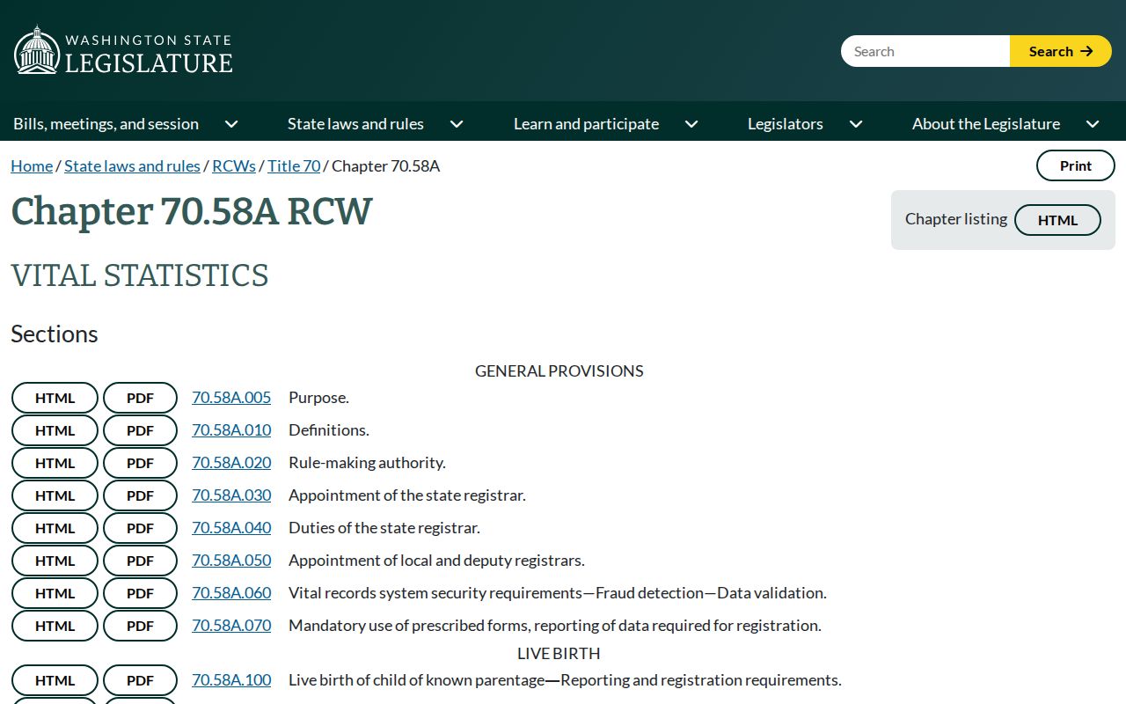Open section link 70.58A.050

tap(231, 561)
